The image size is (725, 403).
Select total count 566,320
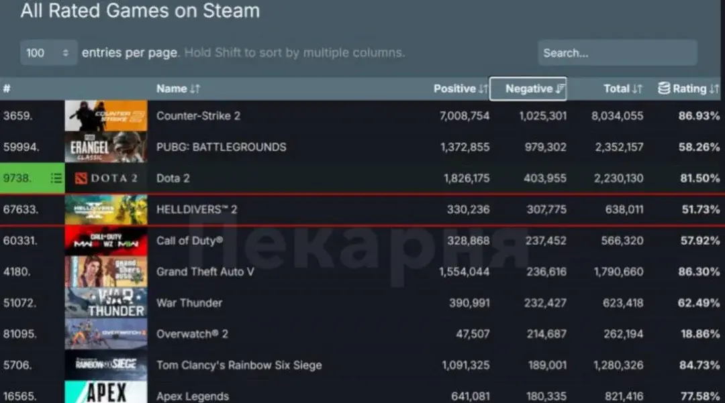pos(622,241)
